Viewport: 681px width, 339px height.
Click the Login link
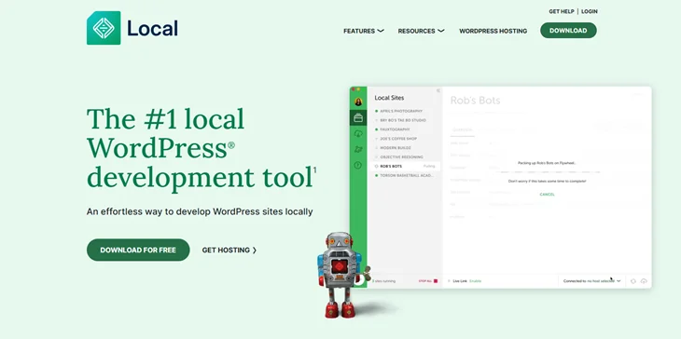tap(590, 11)
